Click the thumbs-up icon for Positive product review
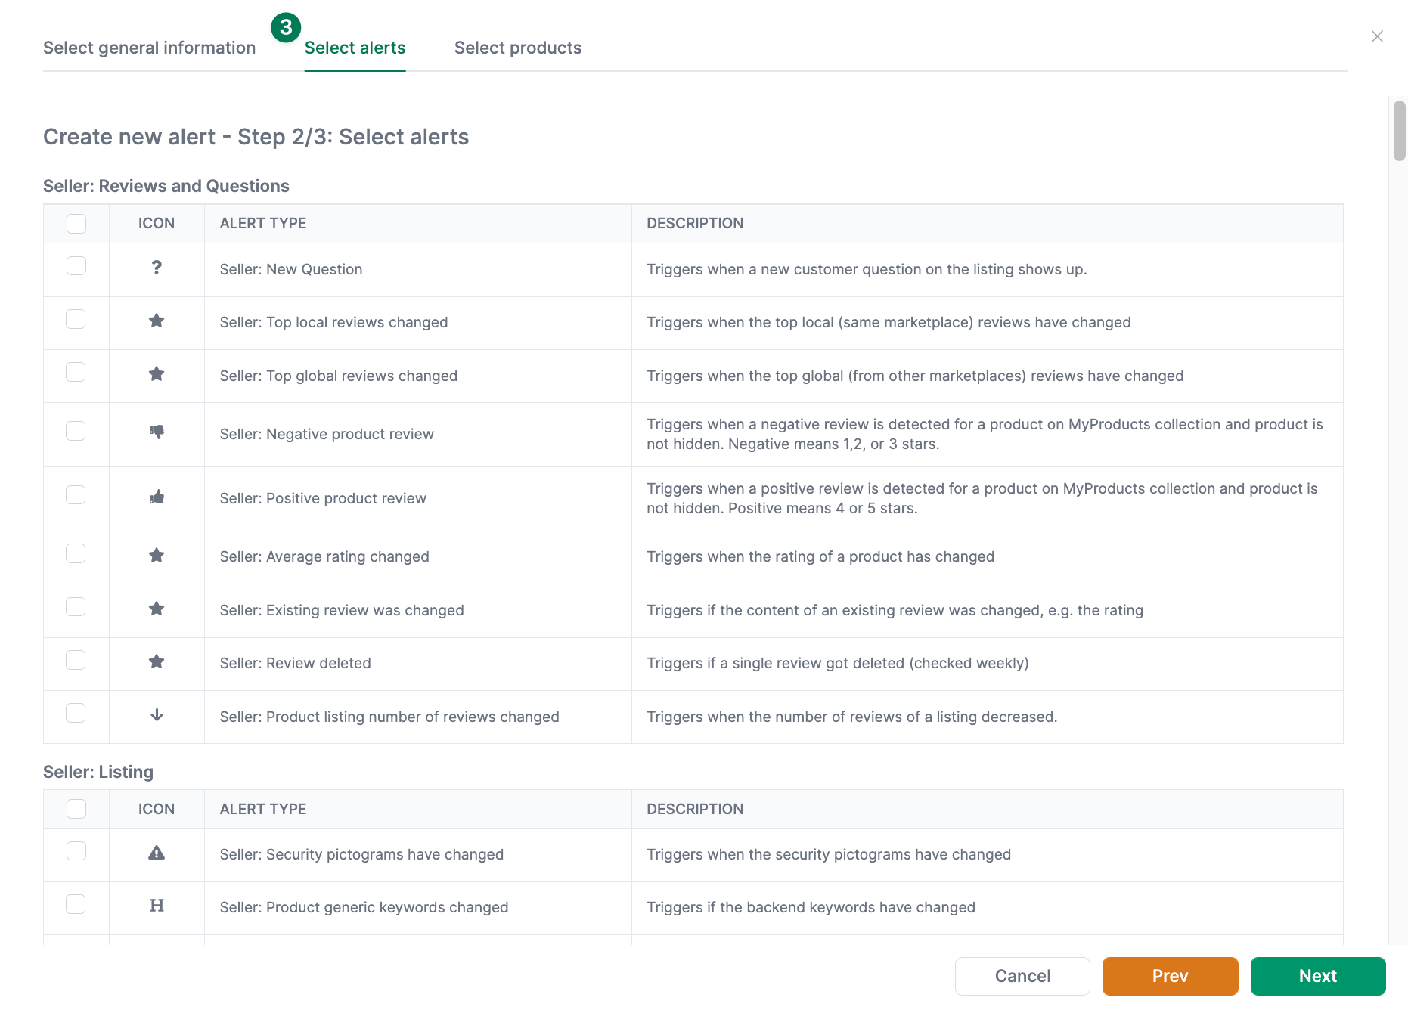The image size is (1408, 1016). pyautogui.click(x=157, y=496)
